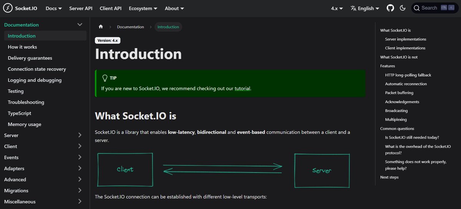Jump to Something does not work properly
This screenshot has width=461, height=209.
pos(416,165)
